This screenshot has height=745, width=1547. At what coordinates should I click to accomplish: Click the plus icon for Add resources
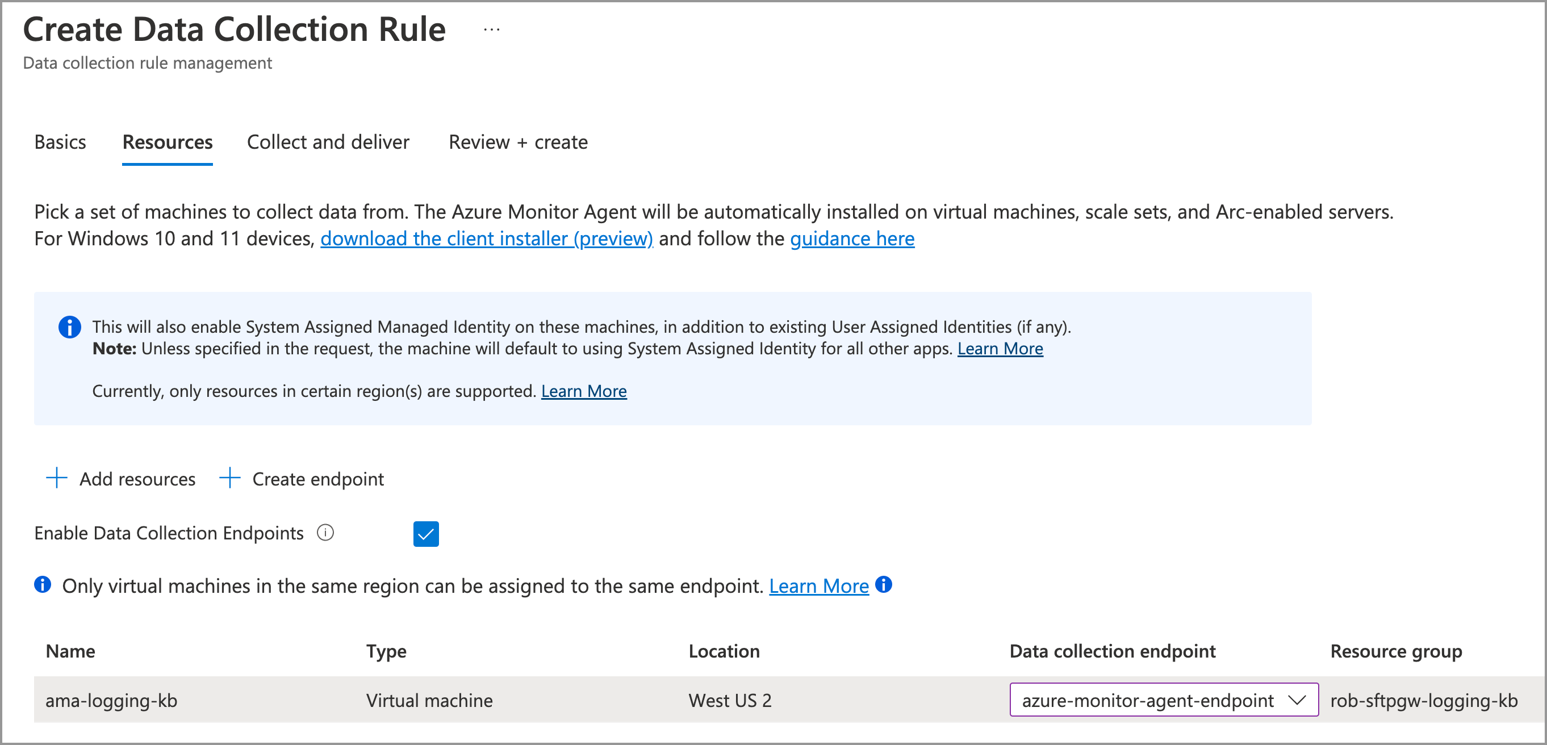pyautogui.click(x=56, y=479)
